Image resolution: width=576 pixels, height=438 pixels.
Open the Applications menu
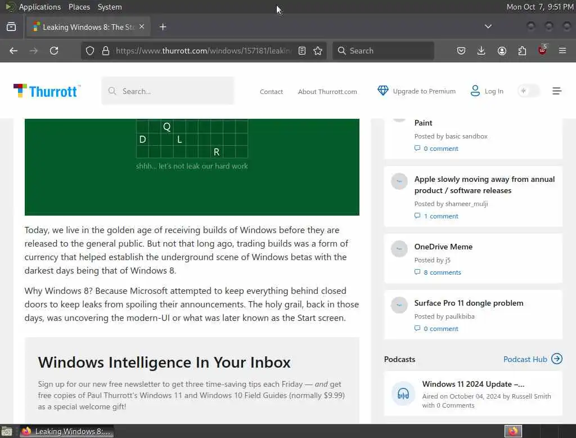tap(40, 7)
